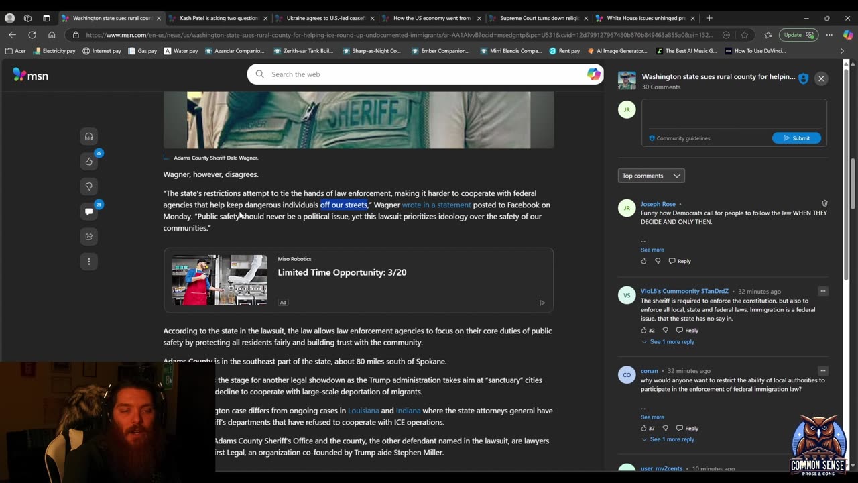Click the Copilot icon in search box
Viewport: 858px width, 483px height.
(x=593, y=74)
